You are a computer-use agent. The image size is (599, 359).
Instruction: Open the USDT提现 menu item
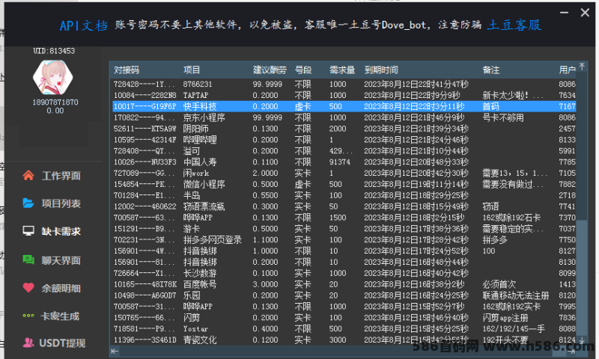click(x=62, y=343)
